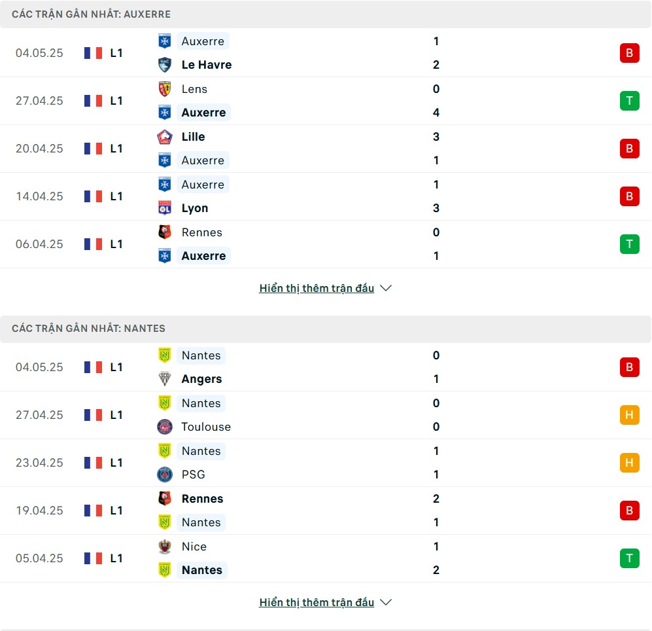Click red B result badge for Auxerre vs Le Havre
This screenshot has width=652, height=631.
point(629,53)
